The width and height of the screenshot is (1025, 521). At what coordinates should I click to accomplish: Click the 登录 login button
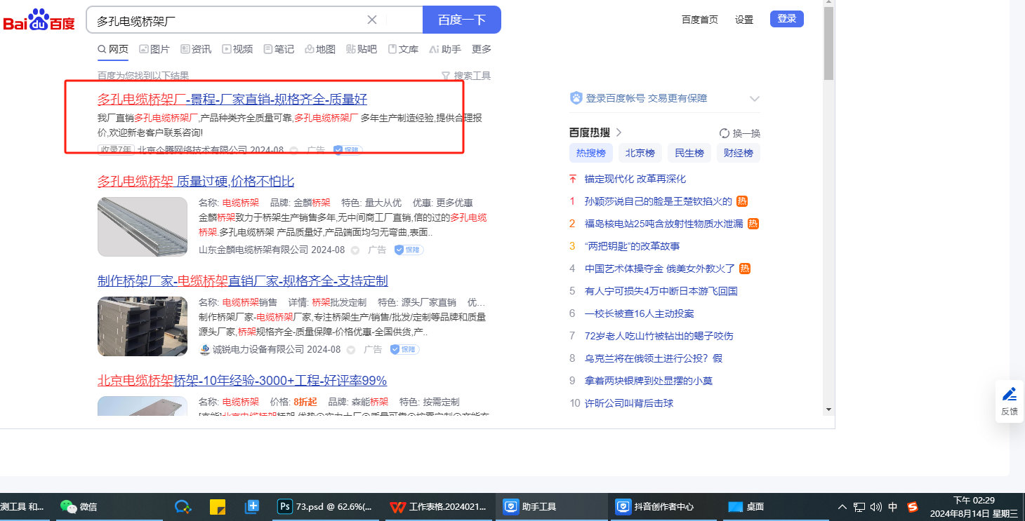click(x=786, y=19)
